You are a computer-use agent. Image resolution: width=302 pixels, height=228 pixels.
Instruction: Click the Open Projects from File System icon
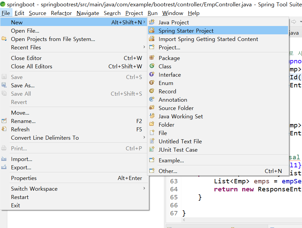pyautogui.click(x=4, y=39)
